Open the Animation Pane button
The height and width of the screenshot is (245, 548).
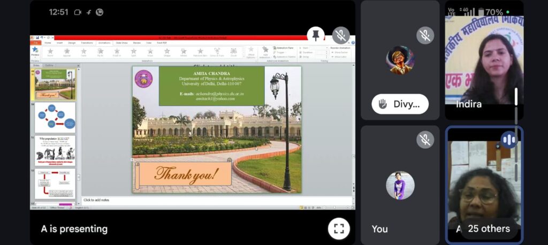[283, 48]
